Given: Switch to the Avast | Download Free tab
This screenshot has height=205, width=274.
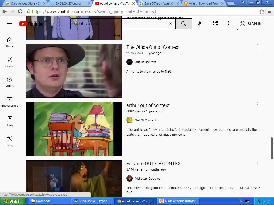Looking at the screenshot, I should click(x=204, y=3).
